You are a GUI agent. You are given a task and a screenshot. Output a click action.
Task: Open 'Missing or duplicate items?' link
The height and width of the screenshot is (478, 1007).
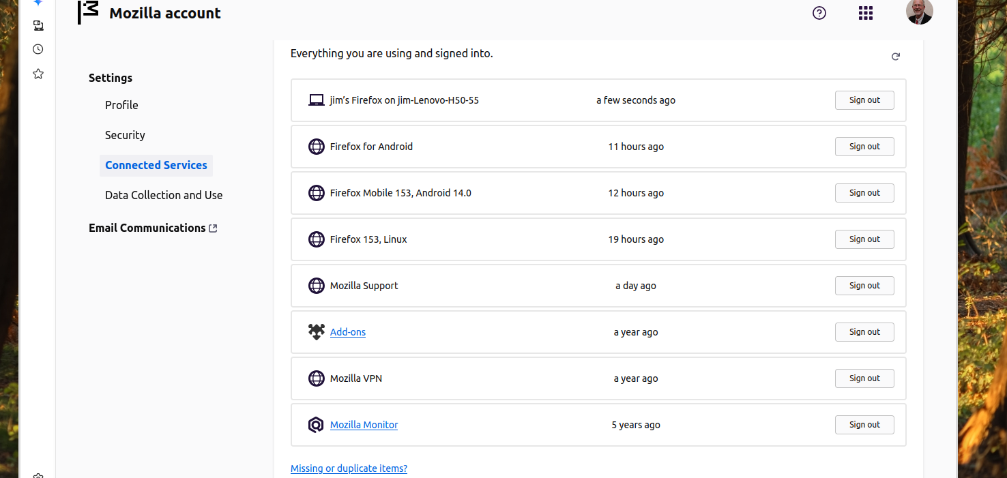349,468
